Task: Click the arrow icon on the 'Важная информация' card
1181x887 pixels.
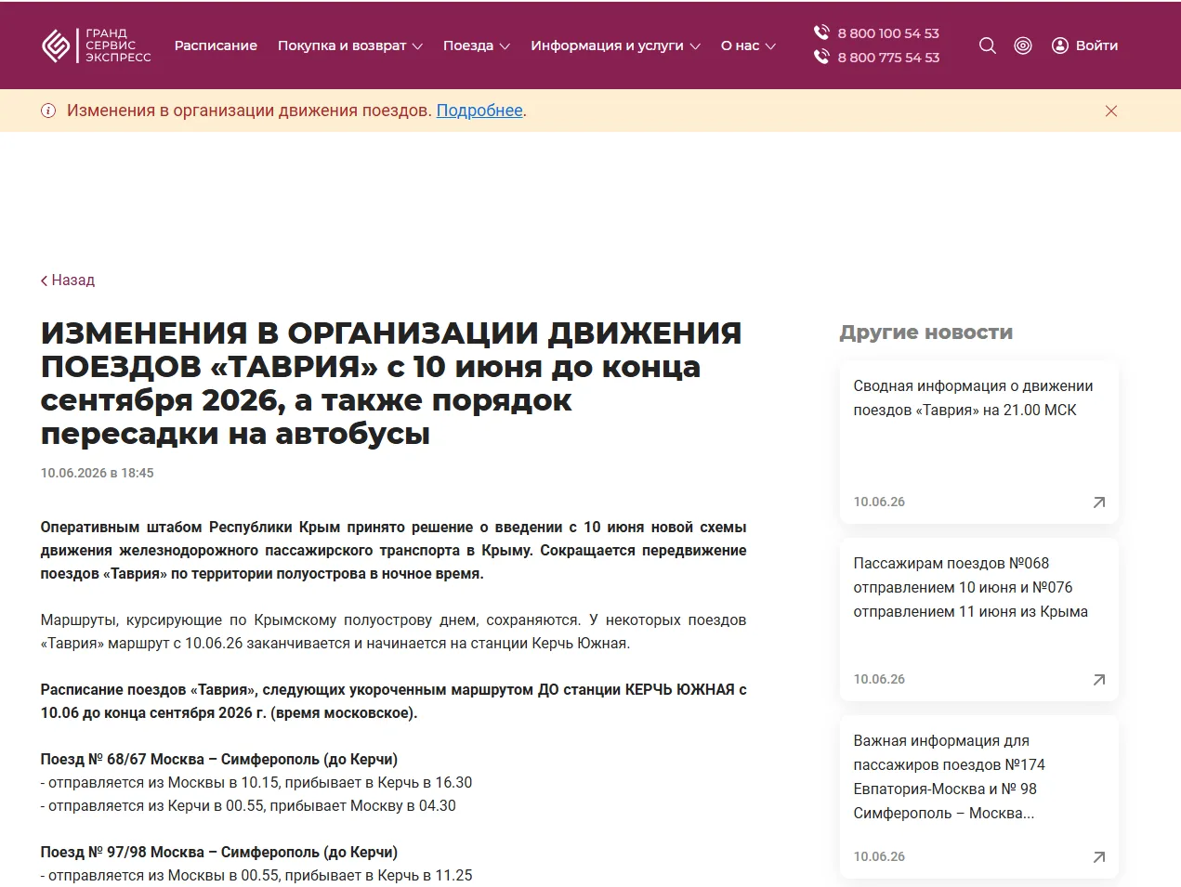Action: [1099, 857]
